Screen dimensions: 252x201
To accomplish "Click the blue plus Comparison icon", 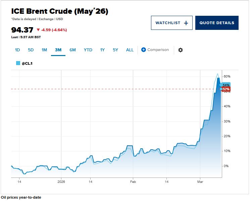I will 144,50.
